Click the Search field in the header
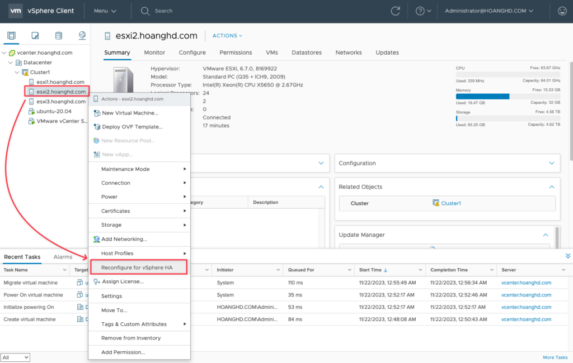Screen dimensions: 573x363 point(163,11)
